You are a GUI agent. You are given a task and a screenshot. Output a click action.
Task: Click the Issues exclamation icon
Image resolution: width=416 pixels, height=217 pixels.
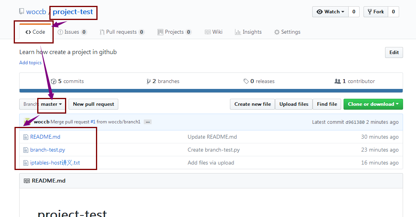[60, 32]
